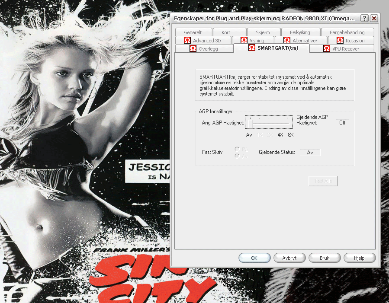Screen dimensions: 389x303
Task: Click the Hjelp button
Action: point(360,258)
